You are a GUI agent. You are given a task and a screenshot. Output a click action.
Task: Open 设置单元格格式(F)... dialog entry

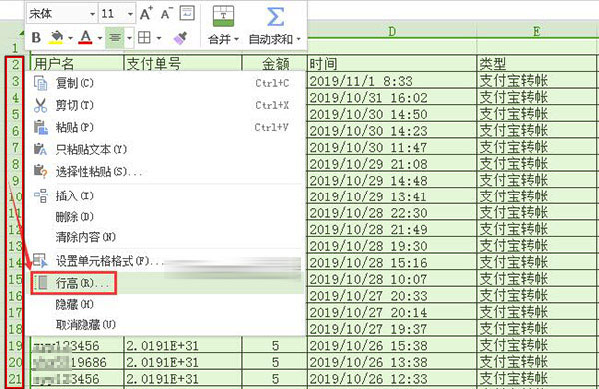166,261
